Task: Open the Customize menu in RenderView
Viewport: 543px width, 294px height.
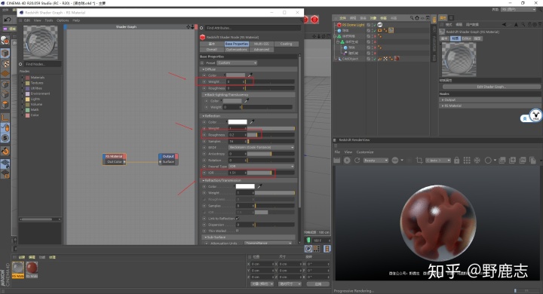Action: [x=365, y=152]
